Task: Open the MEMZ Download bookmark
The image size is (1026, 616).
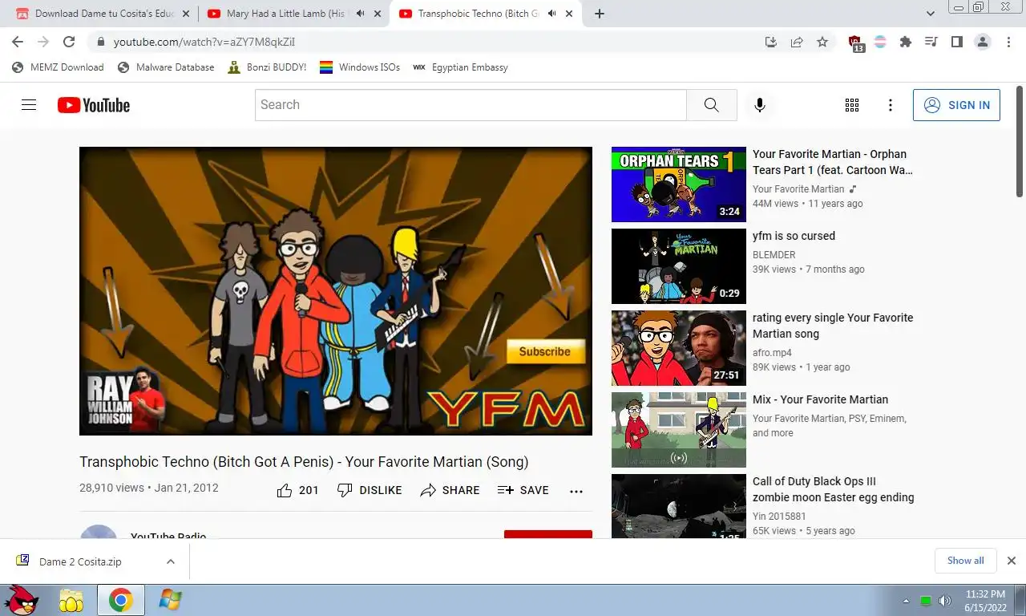Action: 59,67
